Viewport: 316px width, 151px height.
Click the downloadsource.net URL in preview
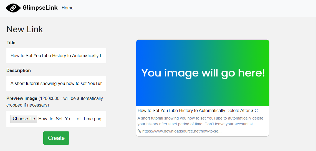182,131
